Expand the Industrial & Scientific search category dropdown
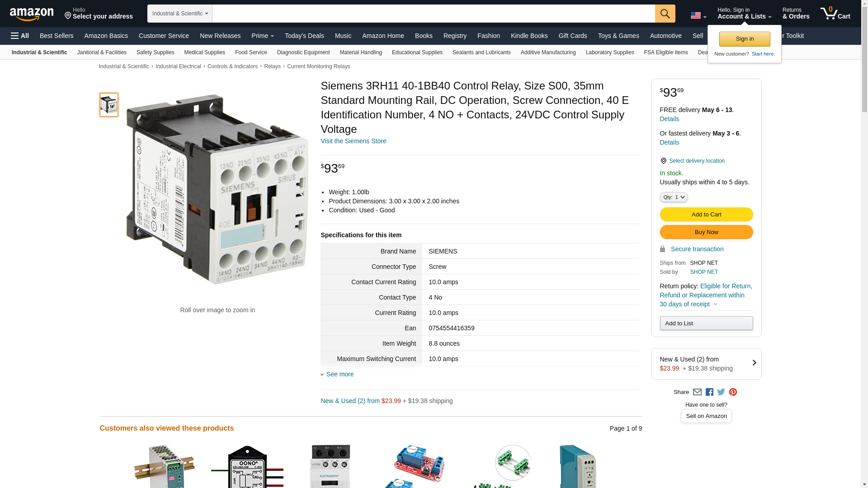 (x=180, y=14)
